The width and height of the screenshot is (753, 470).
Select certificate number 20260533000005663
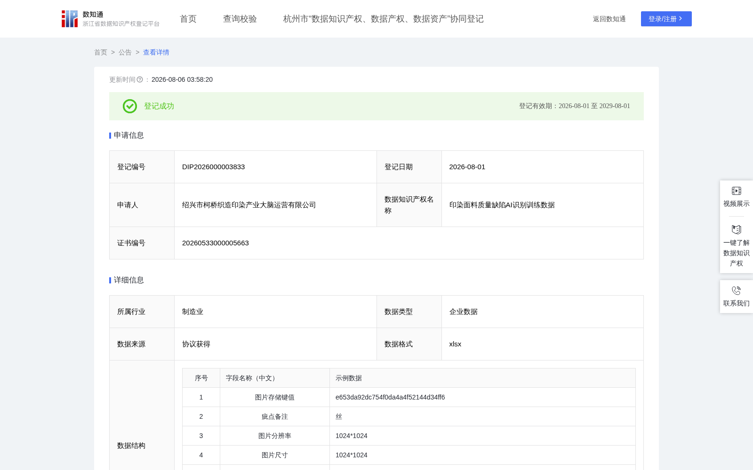pyautogui.click(x=216, y=243)
